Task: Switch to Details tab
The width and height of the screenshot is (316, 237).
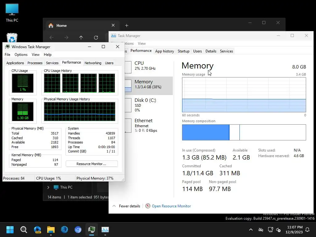Action: pos(211,51)
